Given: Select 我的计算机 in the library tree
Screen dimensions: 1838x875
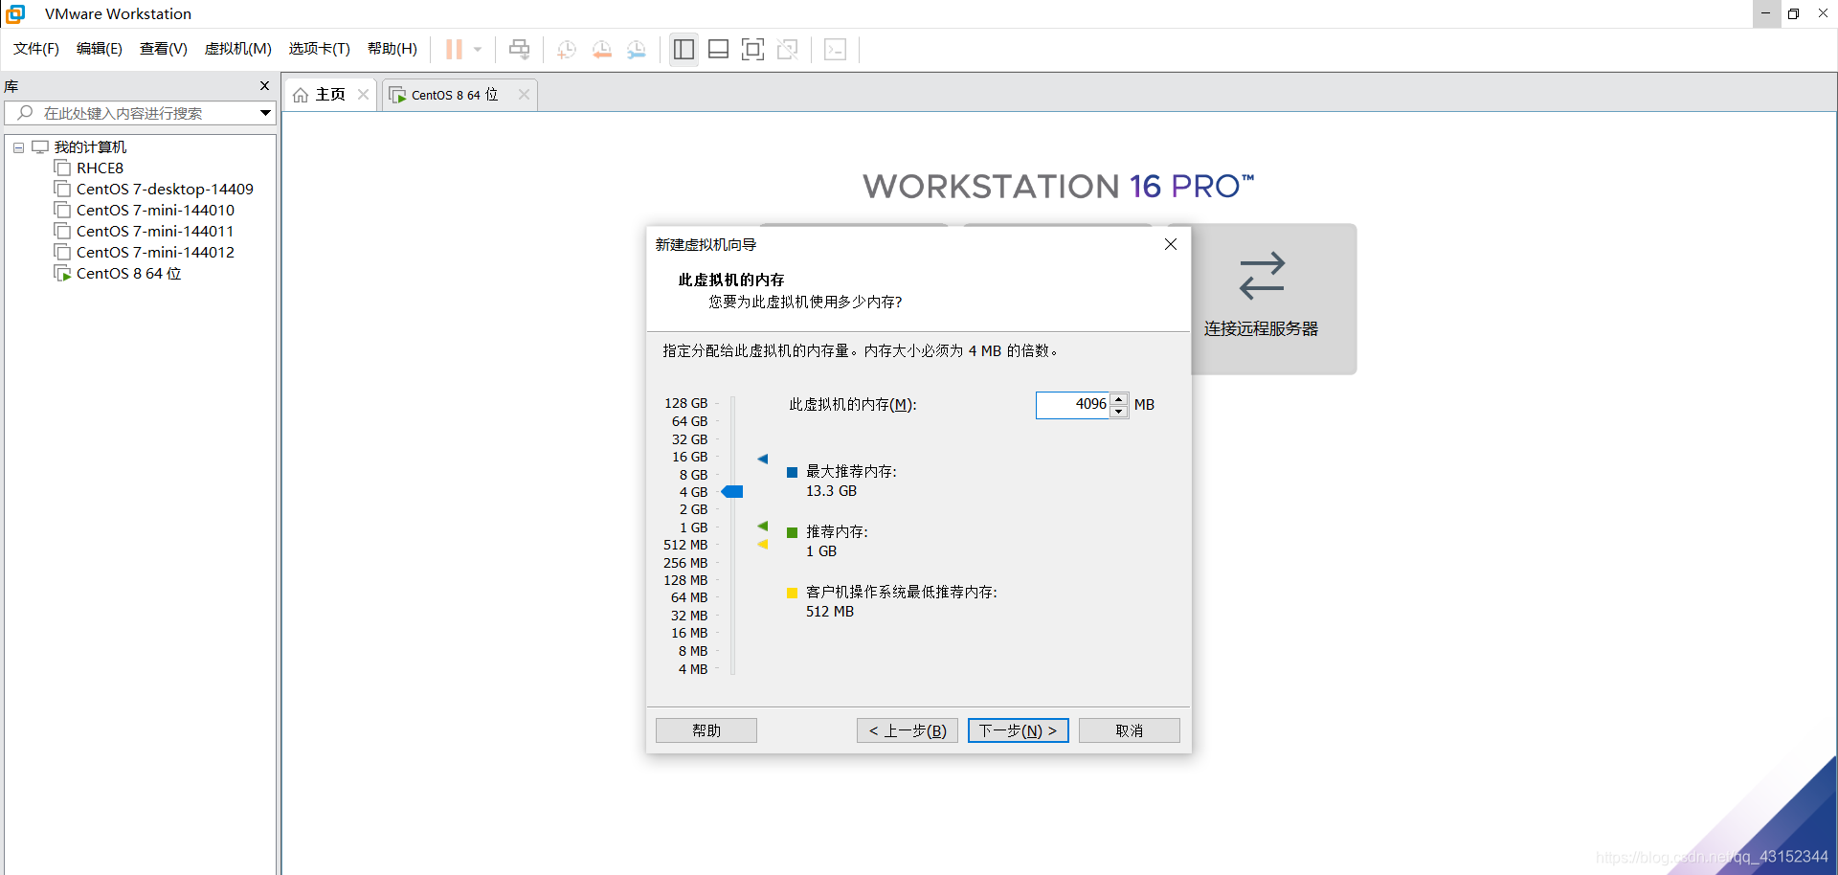Looking at the screenshot, I should [90, 147].
